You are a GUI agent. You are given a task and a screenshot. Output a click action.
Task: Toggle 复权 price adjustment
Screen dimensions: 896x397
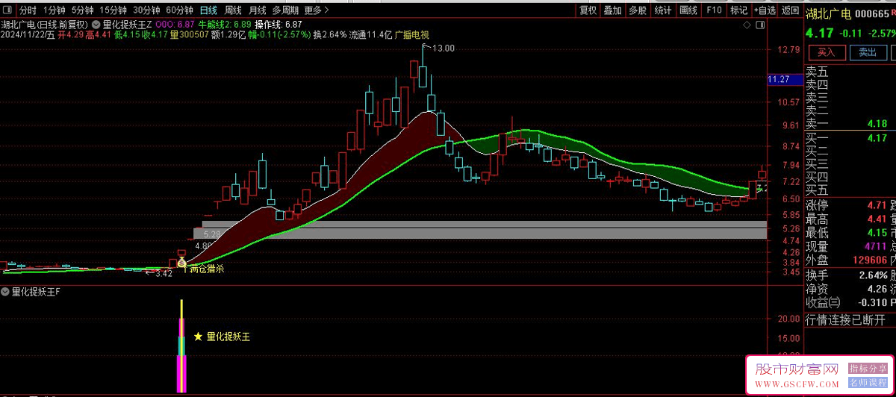588,10
